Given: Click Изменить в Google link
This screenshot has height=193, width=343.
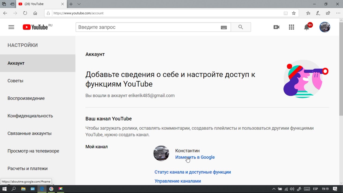Looking at the screenshot, I should (195, 157).
